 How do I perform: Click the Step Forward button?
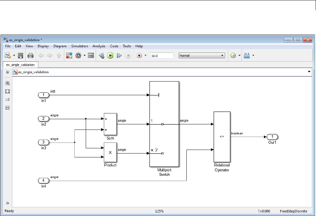pyautogui.click(x=119, y=55)
